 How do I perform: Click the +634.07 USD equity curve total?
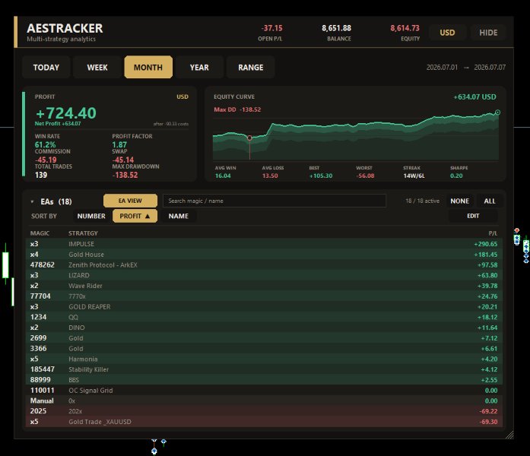point(474,97)
